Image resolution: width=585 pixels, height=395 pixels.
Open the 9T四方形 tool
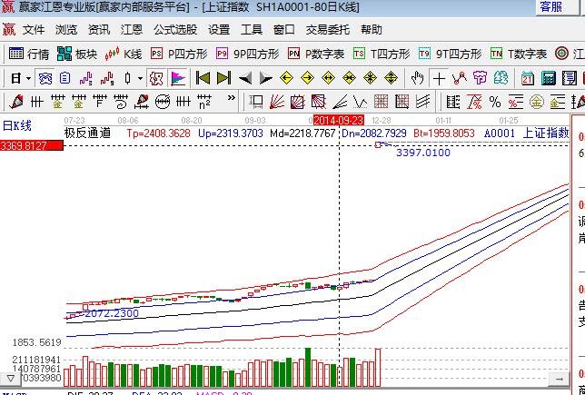click(451, 54)
